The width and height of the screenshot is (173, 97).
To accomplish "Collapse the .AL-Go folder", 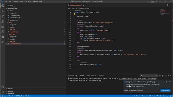I will [36, 11].
